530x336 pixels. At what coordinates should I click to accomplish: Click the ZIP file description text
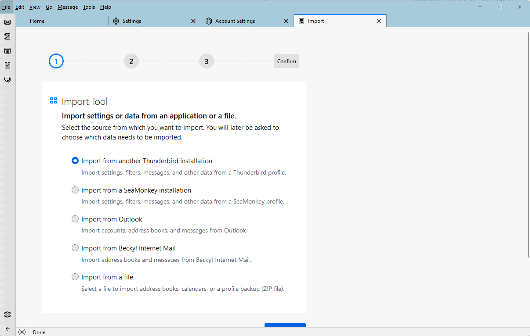[183, 289]
